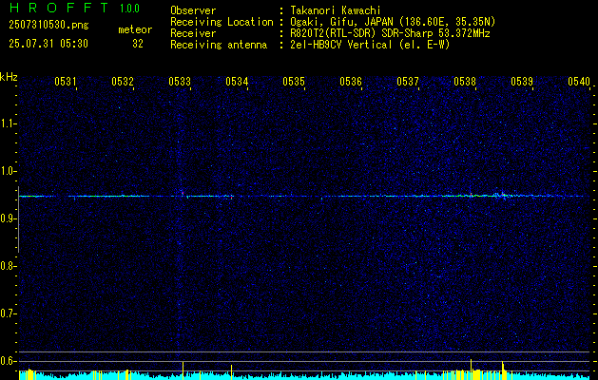Viewport: 598px width, 380px height.
Task: Click time marker 0535
Action: click(294, 81)
